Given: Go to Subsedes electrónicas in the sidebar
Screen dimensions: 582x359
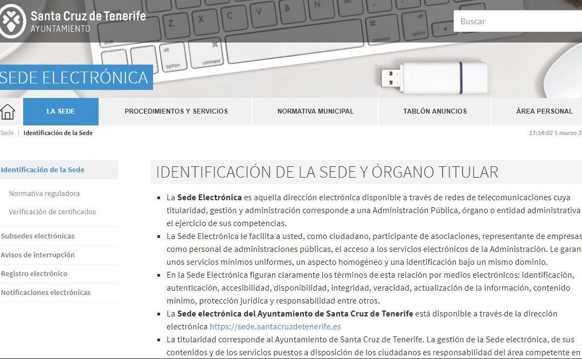Looking at the screenshot, I should pyautogui.click(x=38, y=236).
